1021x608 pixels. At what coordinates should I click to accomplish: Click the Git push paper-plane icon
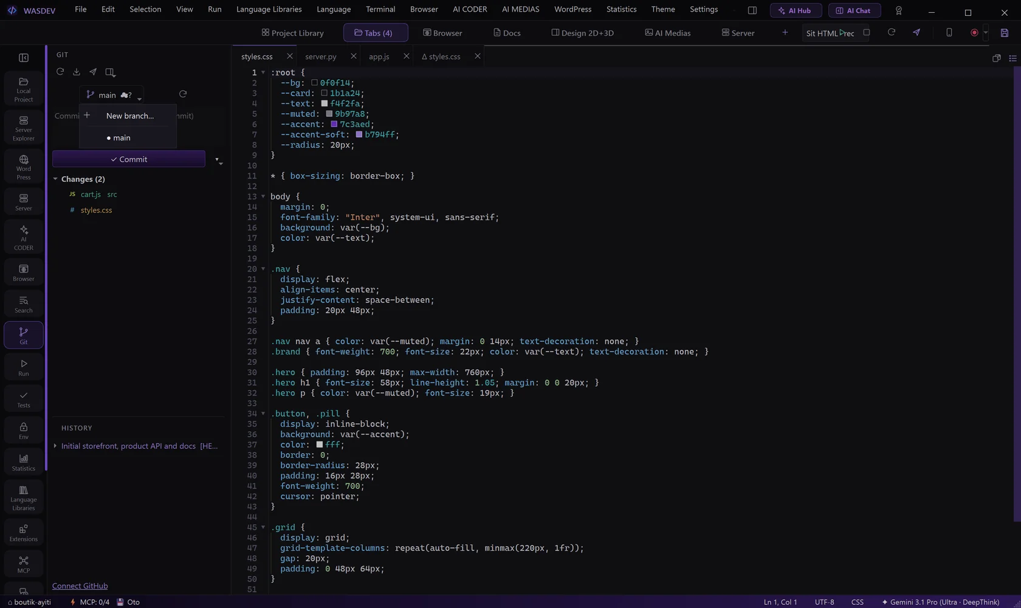tap(93, 72)
